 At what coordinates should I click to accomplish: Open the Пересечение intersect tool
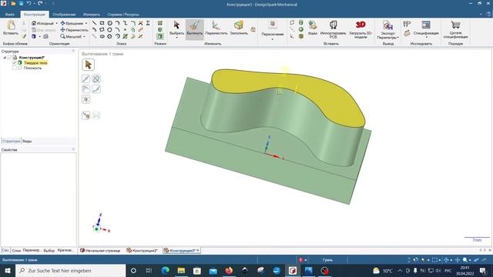tap(272, 29)
